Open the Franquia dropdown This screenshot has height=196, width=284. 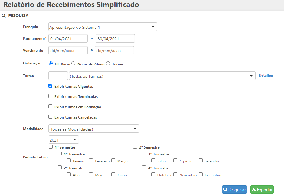[x=103, y=27]
